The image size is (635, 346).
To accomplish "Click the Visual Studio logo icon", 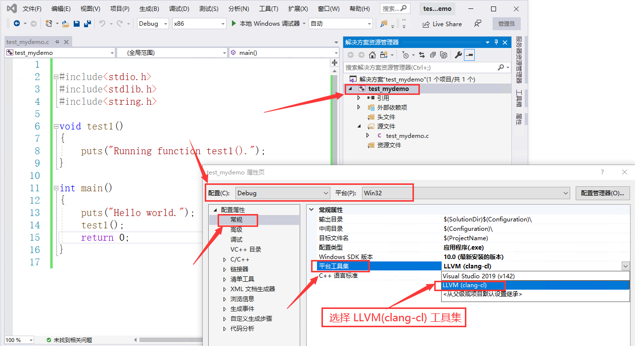I will click(x=12, y=9).
